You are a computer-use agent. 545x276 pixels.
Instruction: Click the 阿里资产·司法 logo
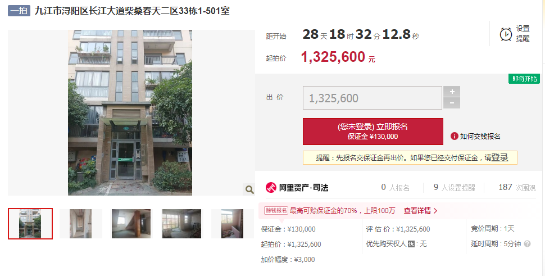click(x=297, y=188)
